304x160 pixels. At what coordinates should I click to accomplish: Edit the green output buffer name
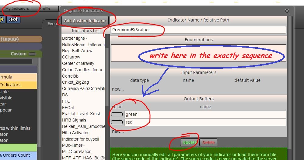[x=205, y=114]
